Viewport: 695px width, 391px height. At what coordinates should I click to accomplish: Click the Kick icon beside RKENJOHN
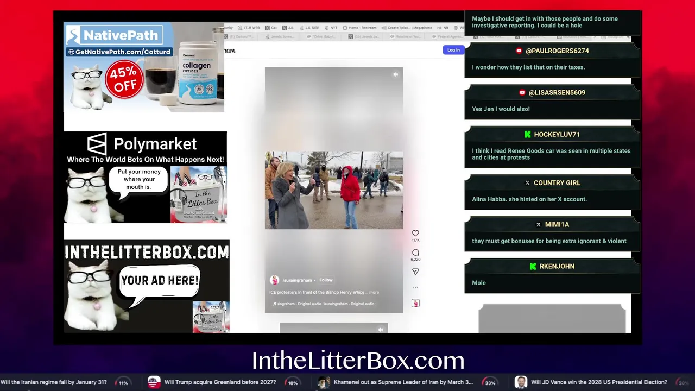(x=533, y=266)
